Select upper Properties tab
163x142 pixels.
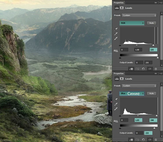pos(119,3)
